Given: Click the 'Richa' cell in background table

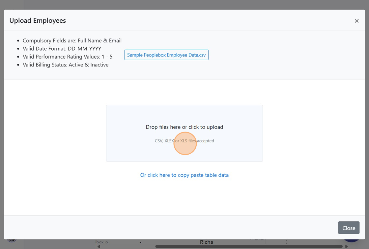Looking at the screenshot, I should 206,242.
